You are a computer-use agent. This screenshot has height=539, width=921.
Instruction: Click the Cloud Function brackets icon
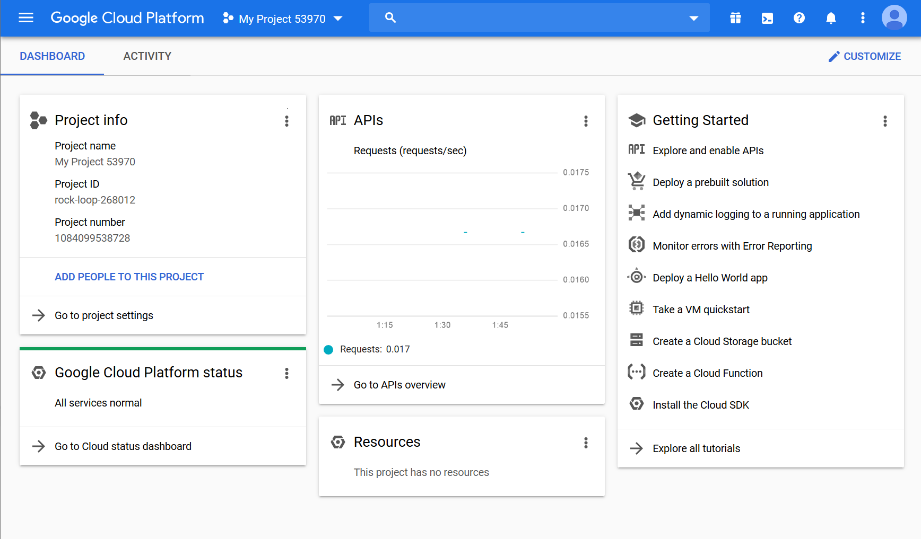click(x=637, y=373)
